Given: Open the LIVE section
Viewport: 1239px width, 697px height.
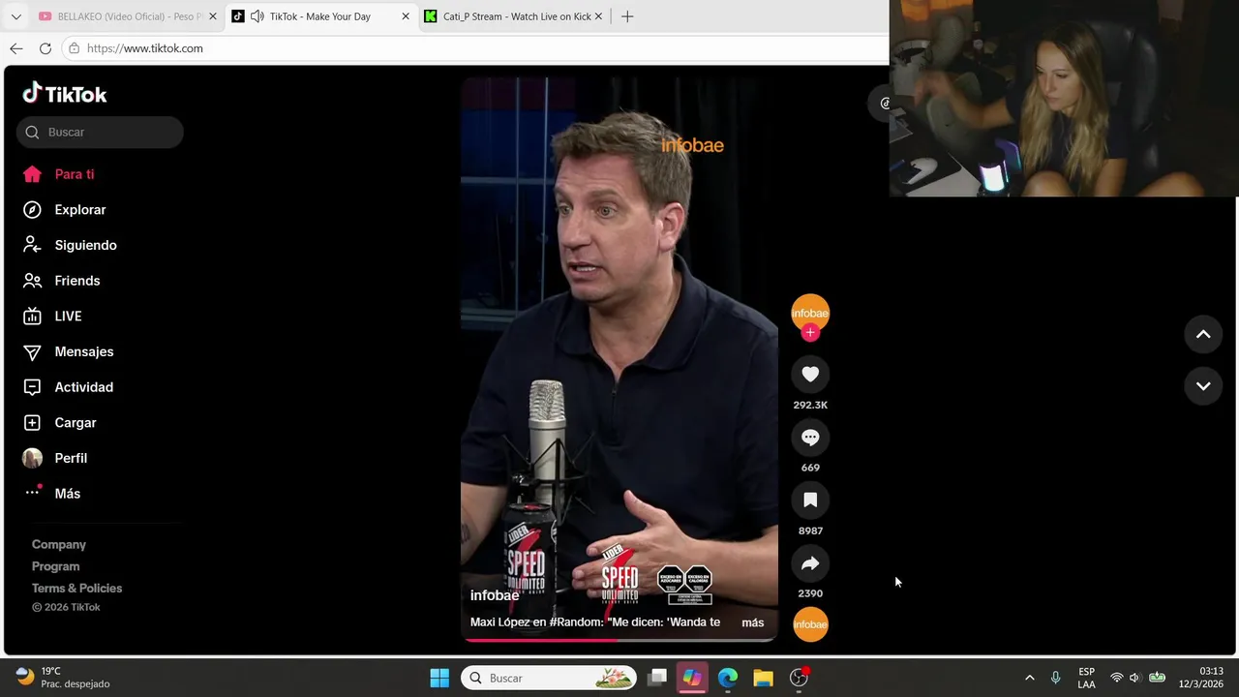Looking at the screenshot, I should [52, 317].
